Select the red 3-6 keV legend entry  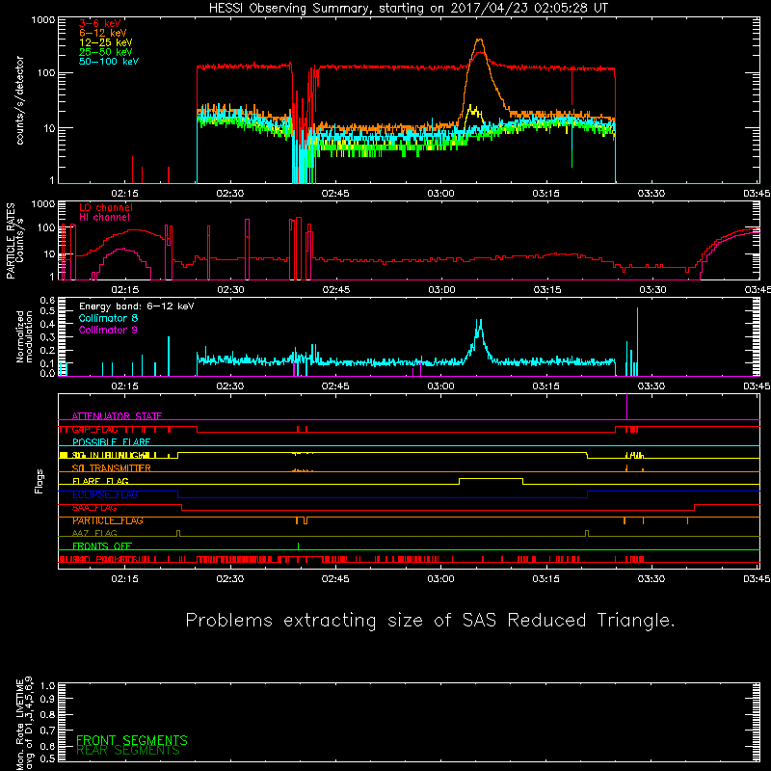pyautogui.click(x=100, y=23)
